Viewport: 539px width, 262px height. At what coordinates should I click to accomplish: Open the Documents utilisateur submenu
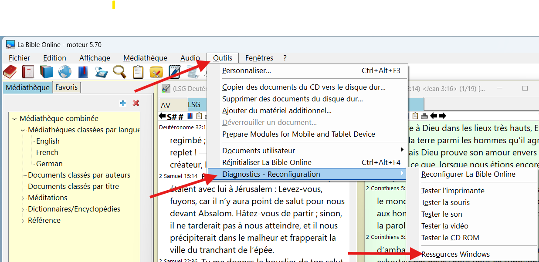point(307,151)
